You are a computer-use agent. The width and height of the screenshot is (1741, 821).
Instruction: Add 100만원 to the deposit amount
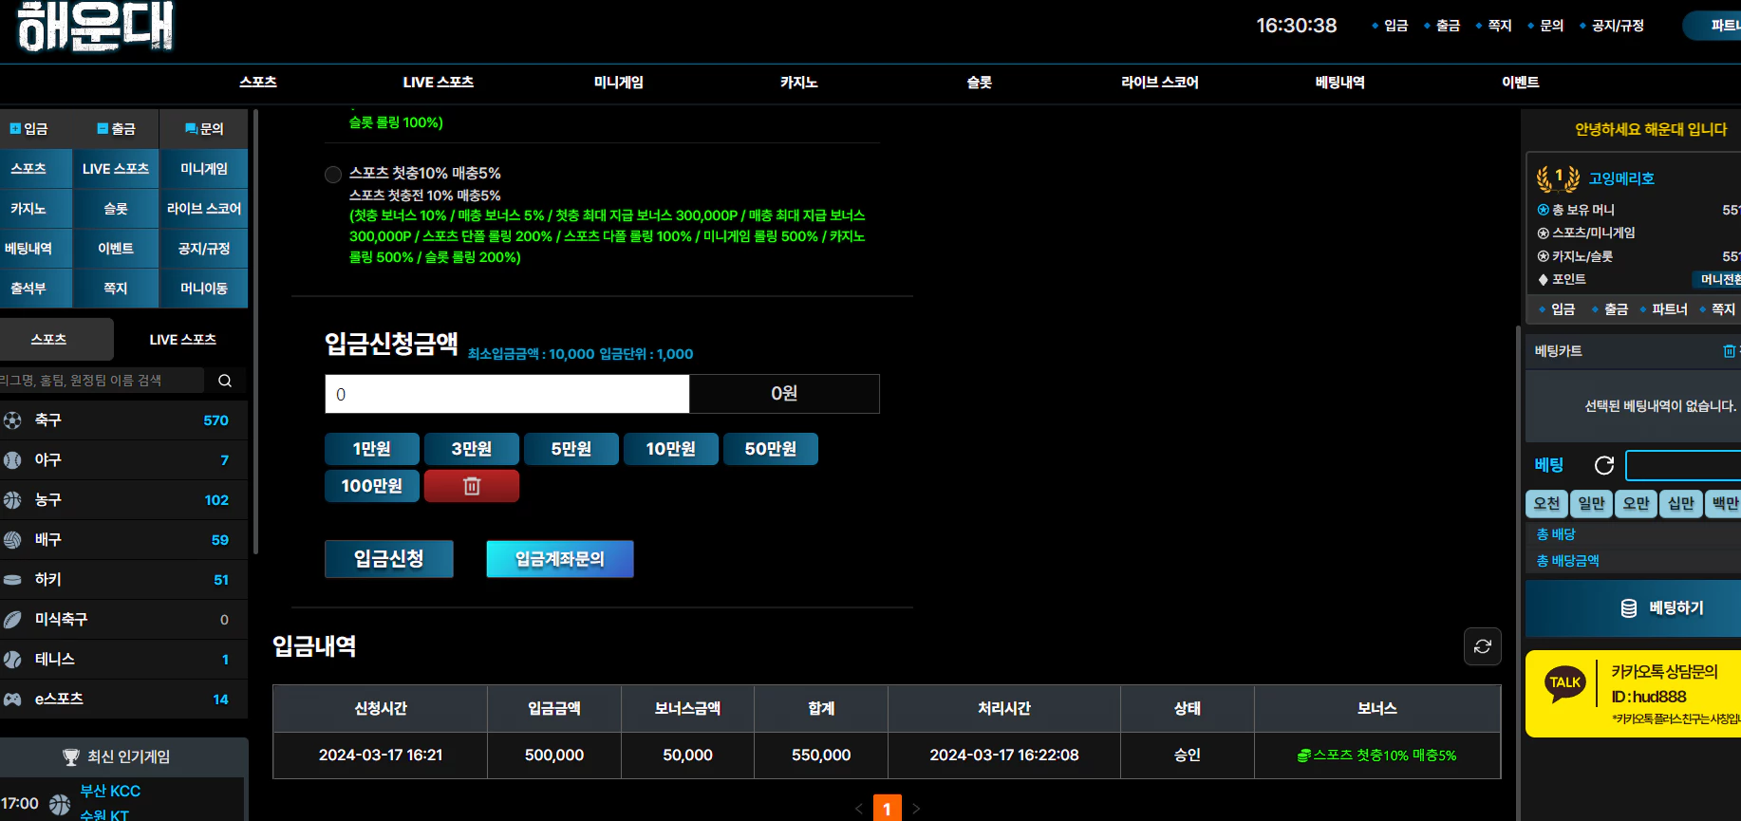372,486
